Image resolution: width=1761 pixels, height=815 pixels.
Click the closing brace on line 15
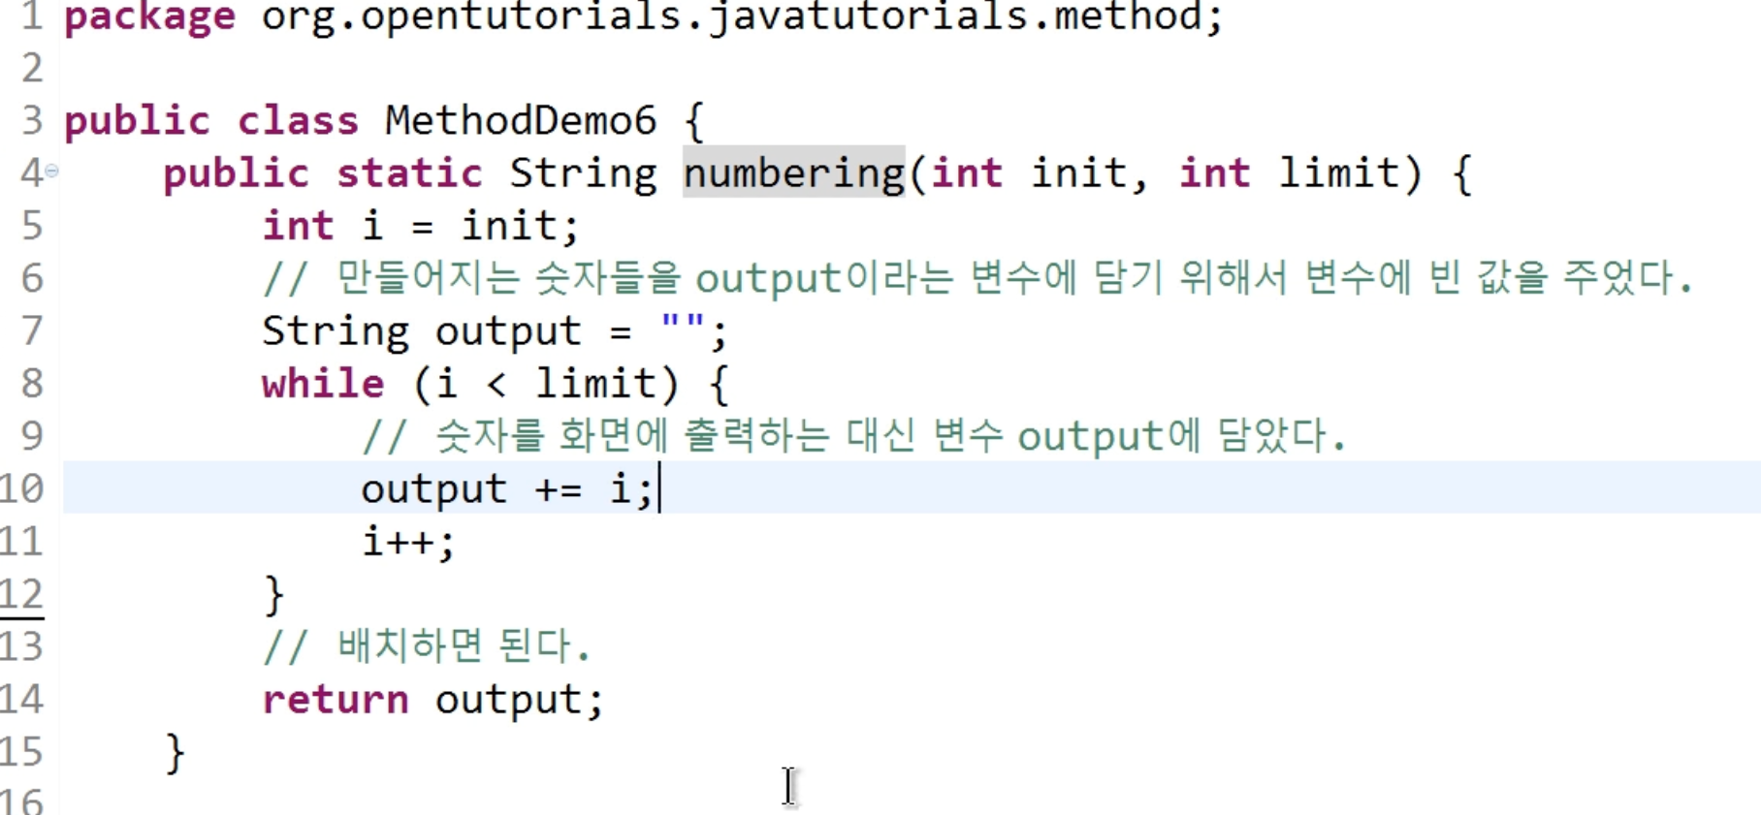pos(175,753)
